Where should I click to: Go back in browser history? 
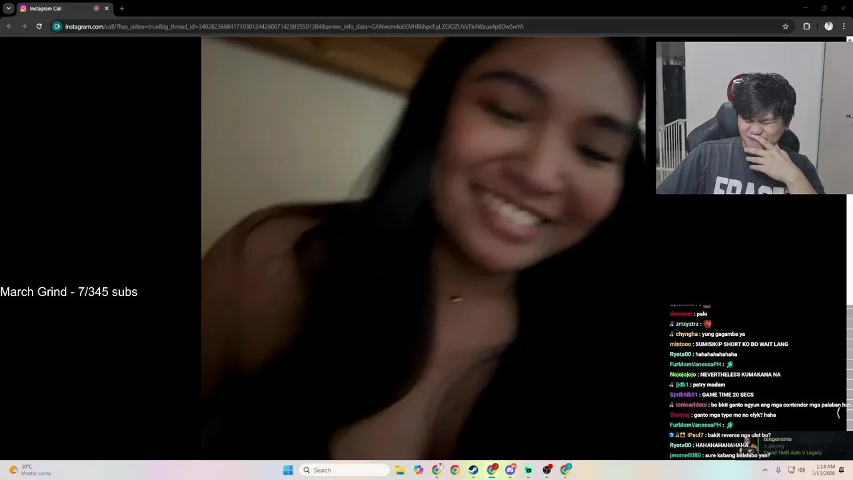coord(9,27)
